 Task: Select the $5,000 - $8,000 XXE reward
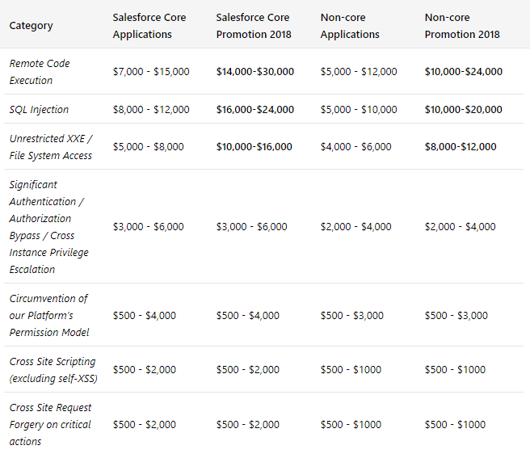tap(149, 146)
